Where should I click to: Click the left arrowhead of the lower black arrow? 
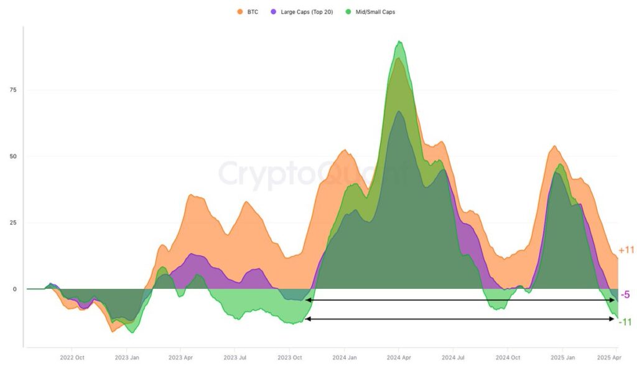[x=307, y=319]
